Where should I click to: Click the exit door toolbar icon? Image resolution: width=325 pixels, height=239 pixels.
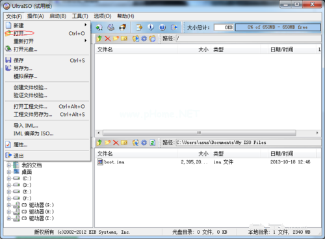pyautogui.click(x=174, y=27)
